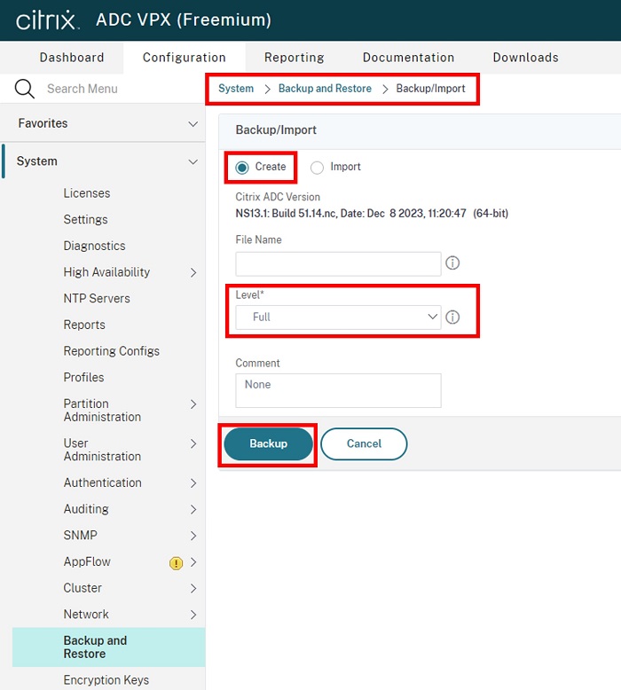Open NTP Servers in sidebar

coord(97,298)
